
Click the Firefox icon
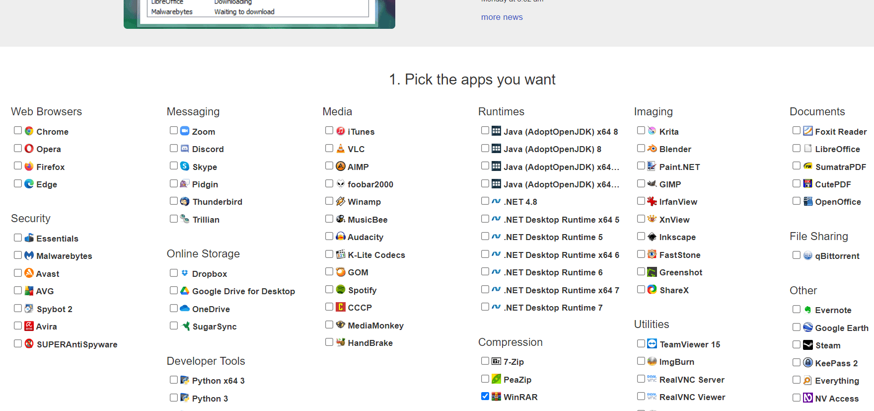coord(29,166)
